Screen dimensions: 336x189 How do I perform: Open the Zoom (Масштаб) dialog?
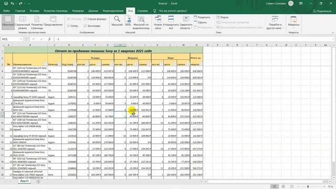pos(117,21)
